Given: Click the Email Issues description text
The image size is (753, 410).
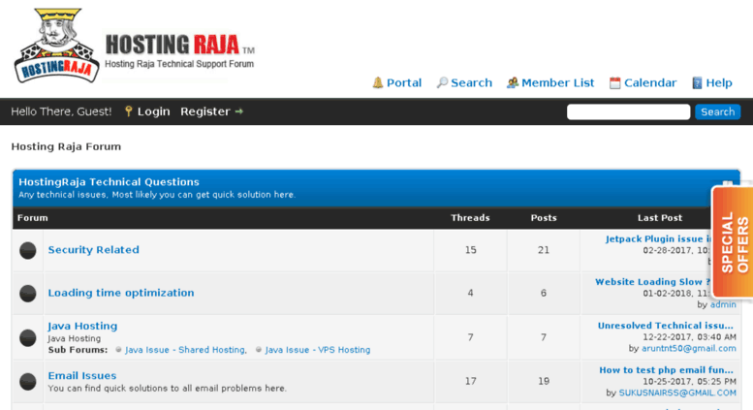Looking at the screenshot, I should click(x=167, y=389).
